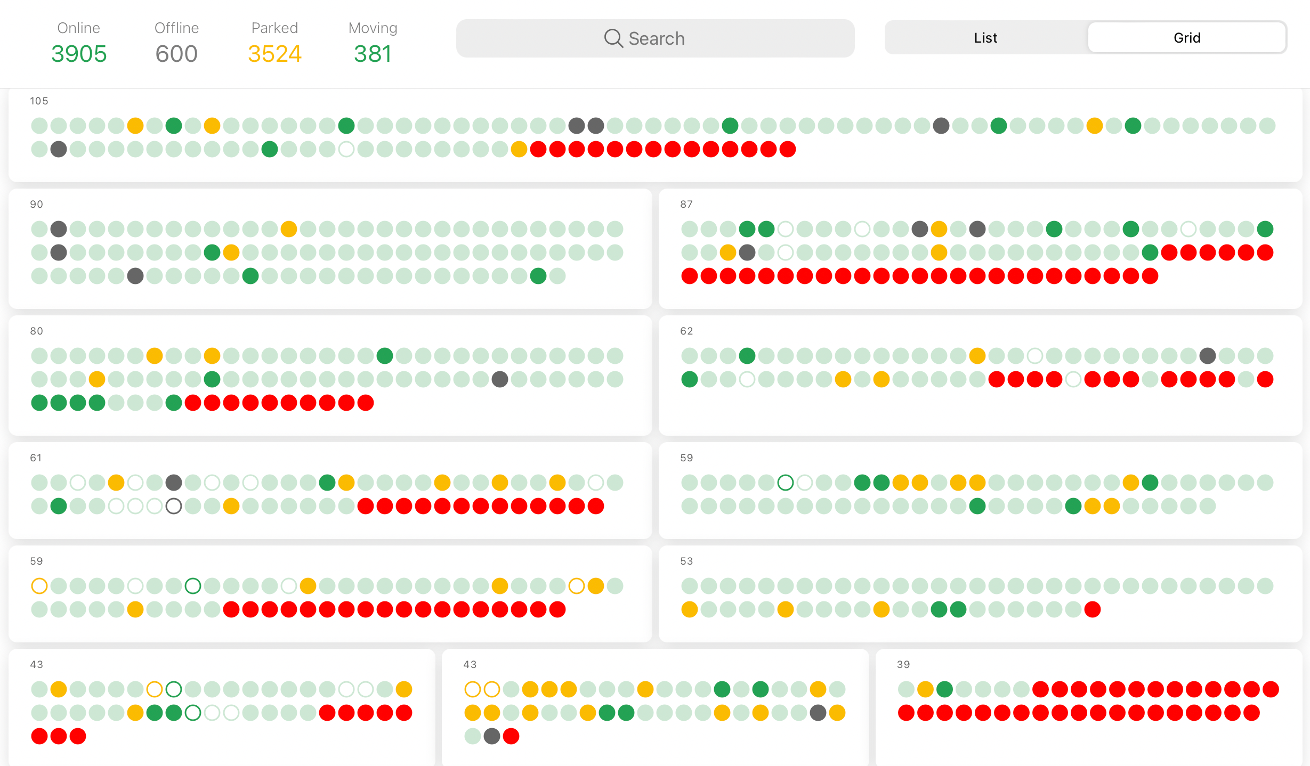Click first dark gray dot in group 90
The image size is (1310, 766).
59,229
